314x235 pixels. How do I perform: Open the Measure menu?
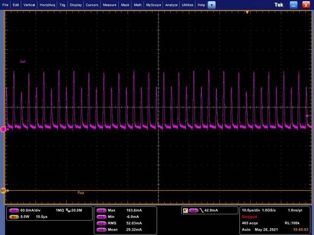[110, 5]
